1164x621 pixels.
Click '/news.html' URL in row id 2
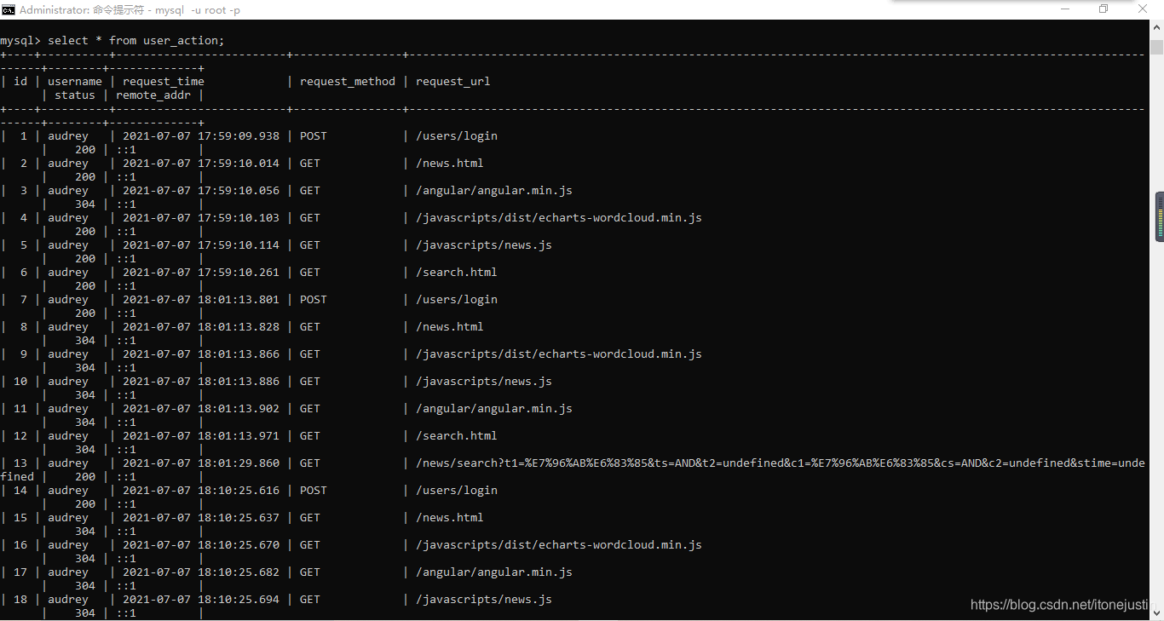pos(450,164)
